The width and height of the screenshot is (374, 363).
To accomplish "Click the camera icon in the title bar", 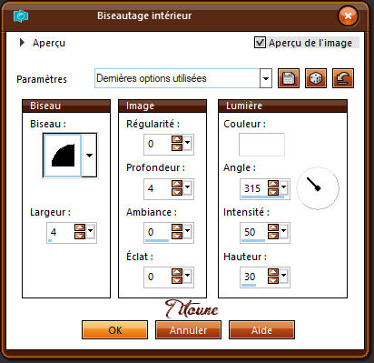I will [21, 16].
